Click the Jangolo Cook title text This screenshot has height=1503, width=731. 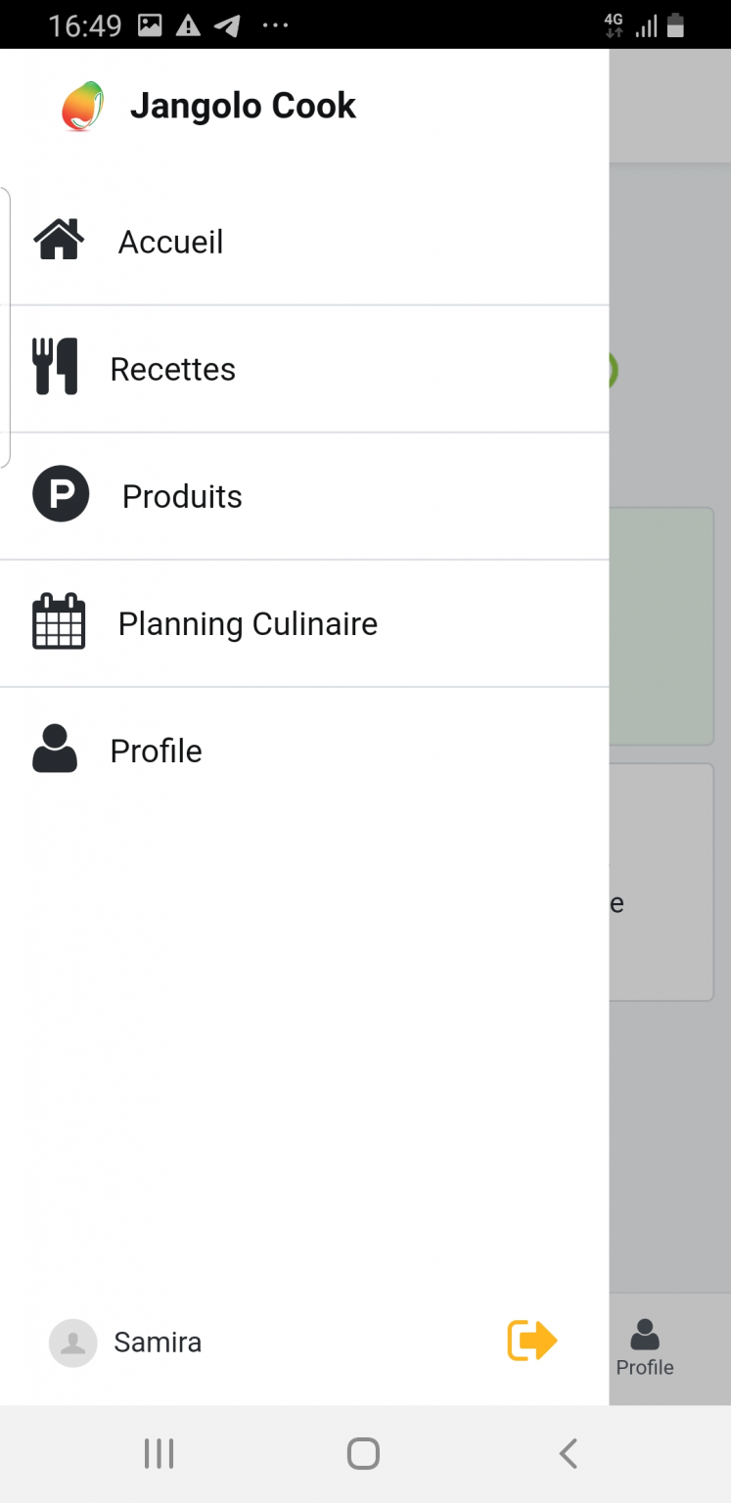tap(243, 106)
